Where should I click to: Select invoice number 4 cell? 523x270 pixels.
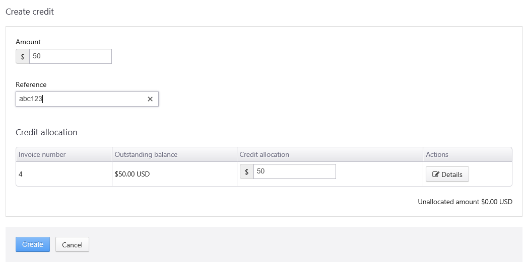click(x=64, y=174)
